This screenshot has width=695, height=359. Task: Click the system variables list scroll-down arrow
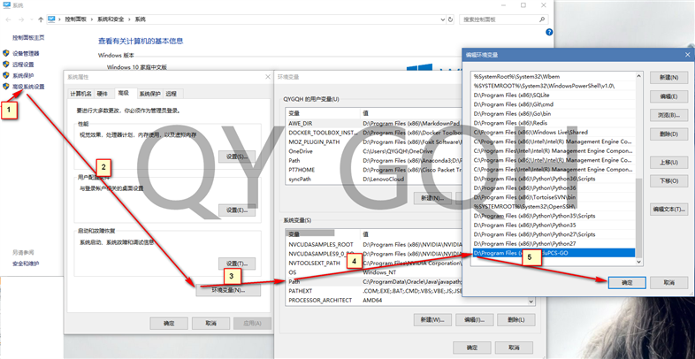tap(531, 302)
